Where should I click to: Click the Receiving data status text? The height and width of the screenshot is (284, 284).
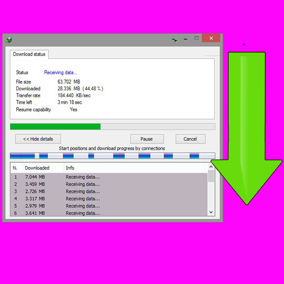[60, 73]
